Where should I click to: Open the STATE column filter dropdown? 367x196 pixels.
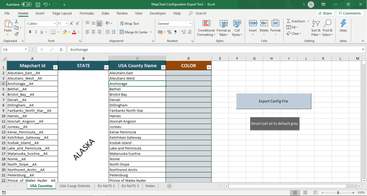(x=106, y=67)
